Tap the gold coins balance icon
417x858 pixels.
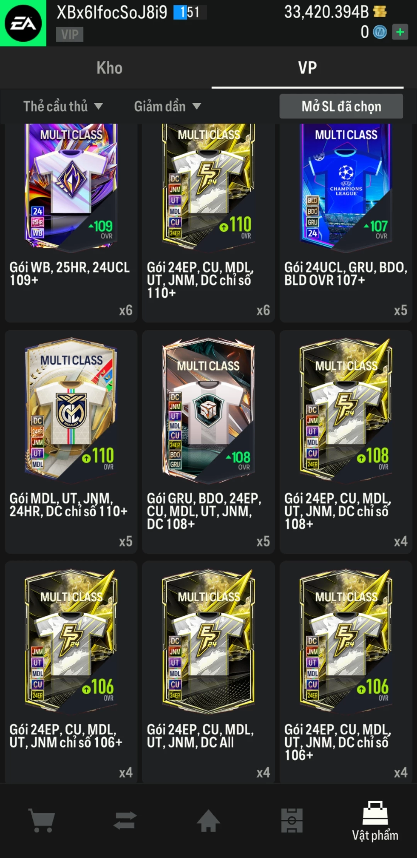coord(380,12)
